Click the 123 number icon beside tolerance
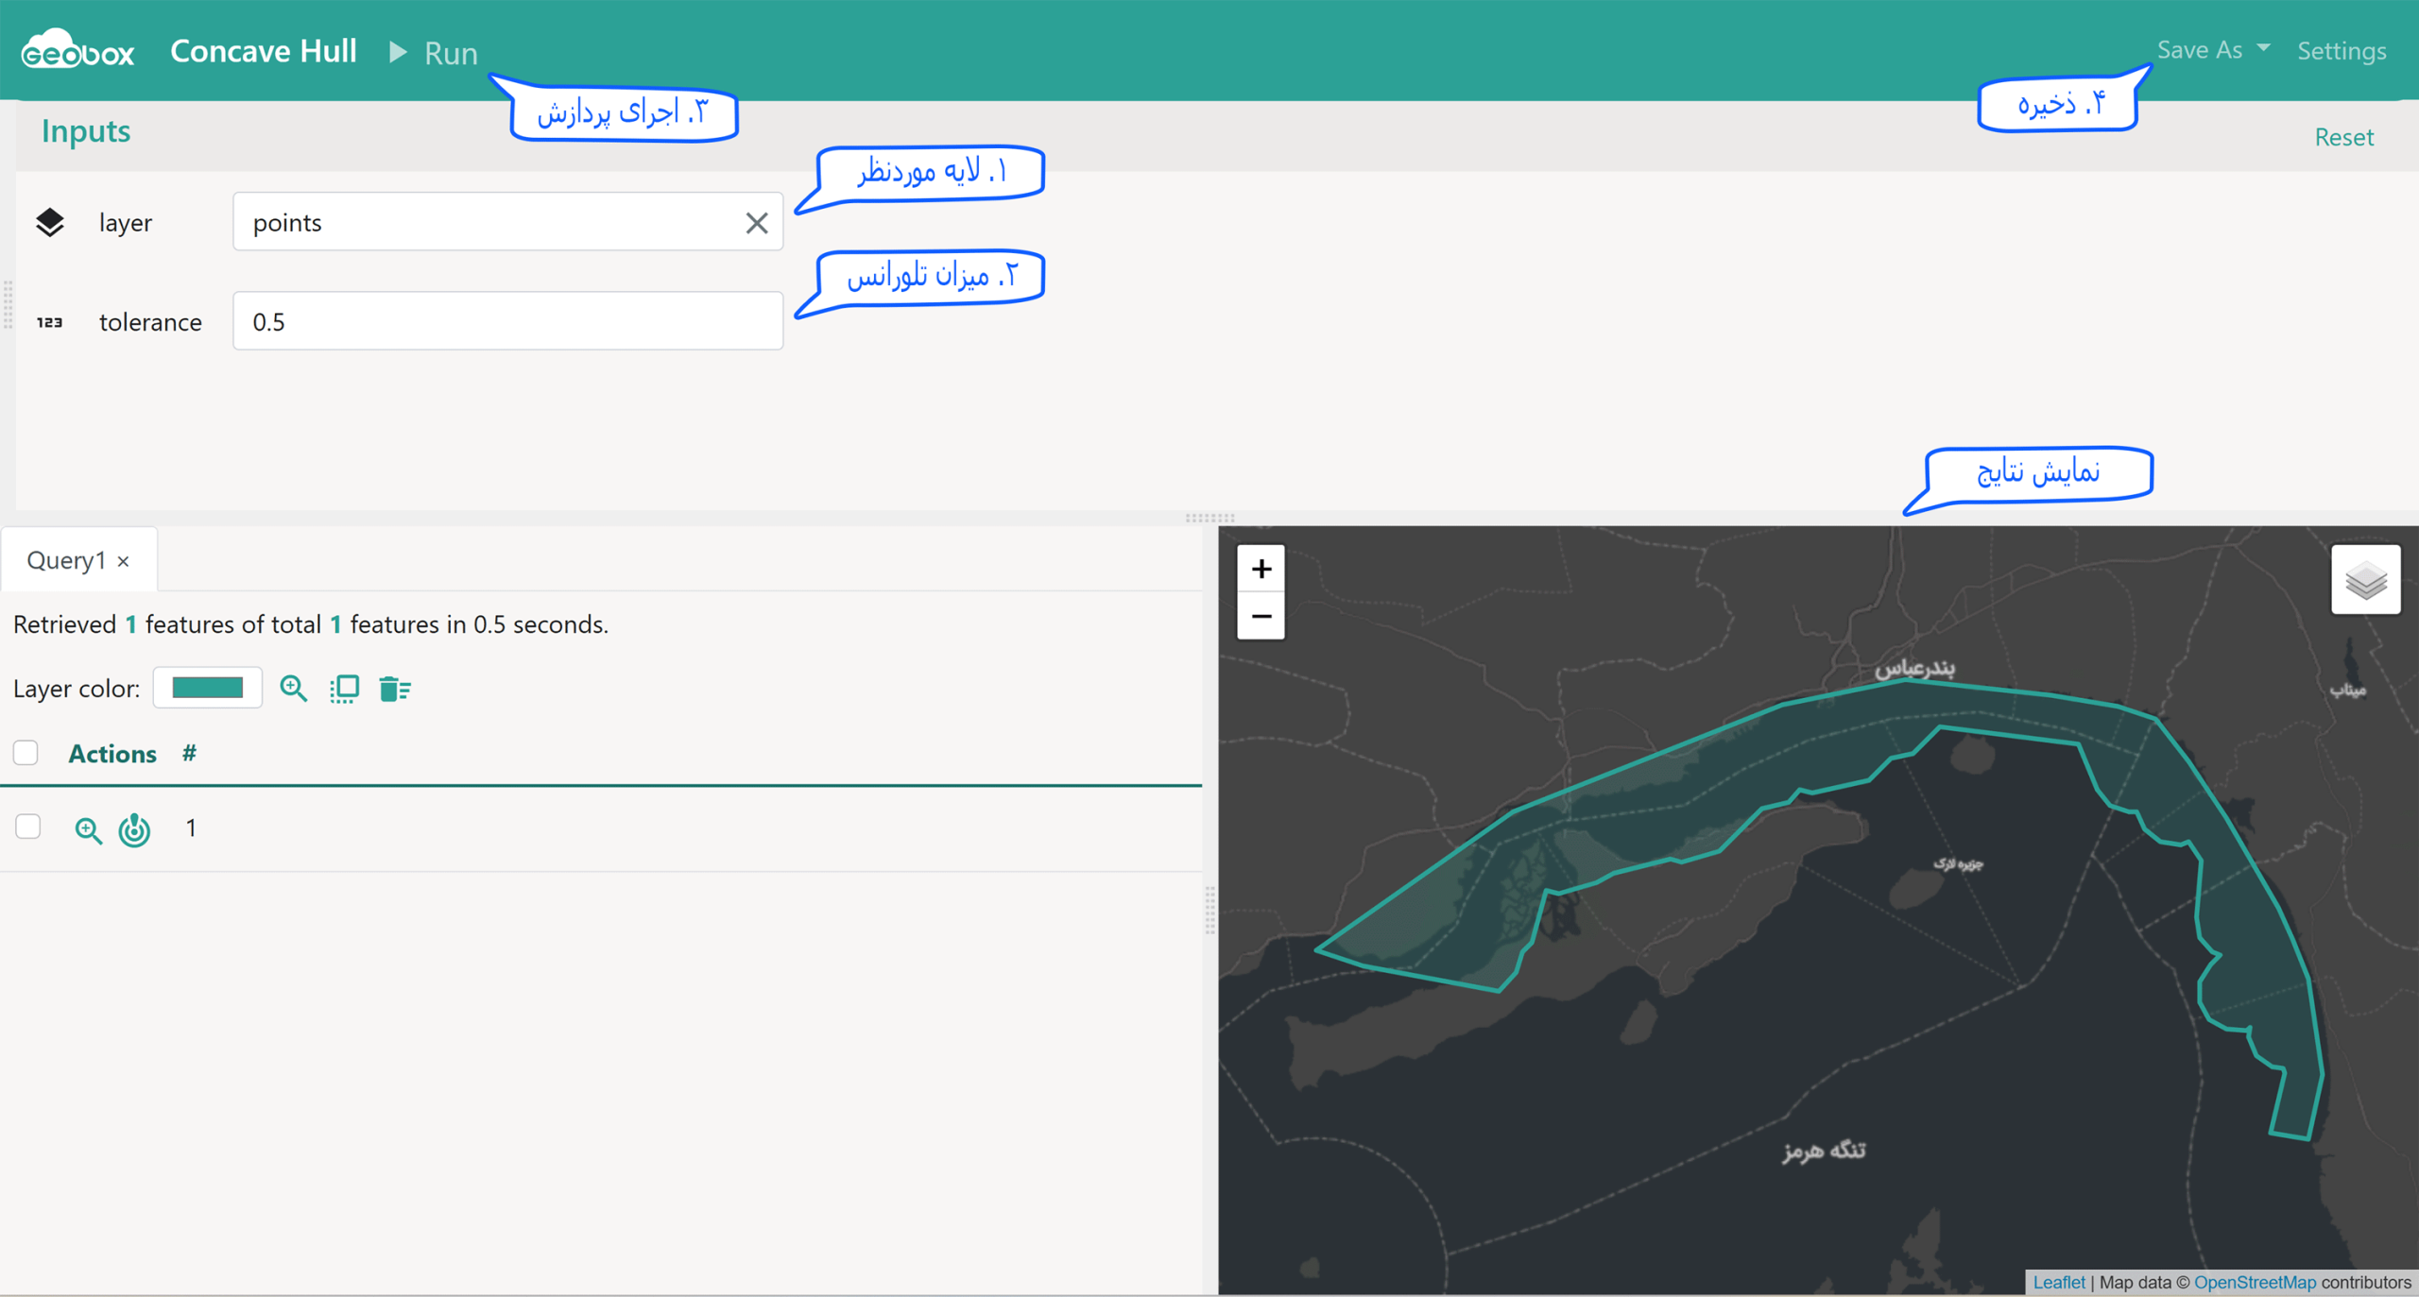2419x1297 pixels. click(50, 322)
